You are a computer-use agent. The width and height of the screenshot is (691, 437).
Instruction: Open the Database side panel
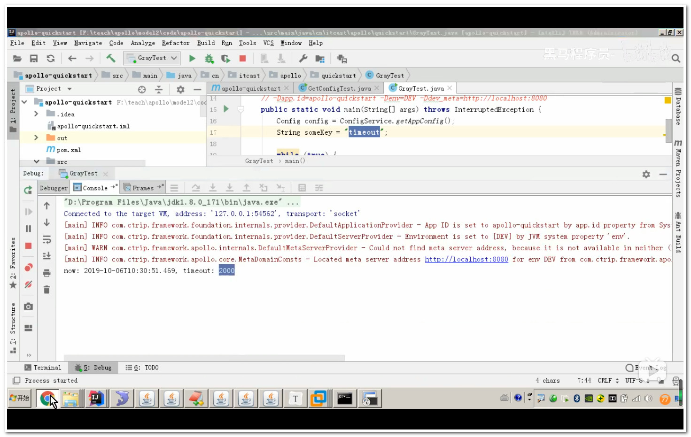point(678,107)
